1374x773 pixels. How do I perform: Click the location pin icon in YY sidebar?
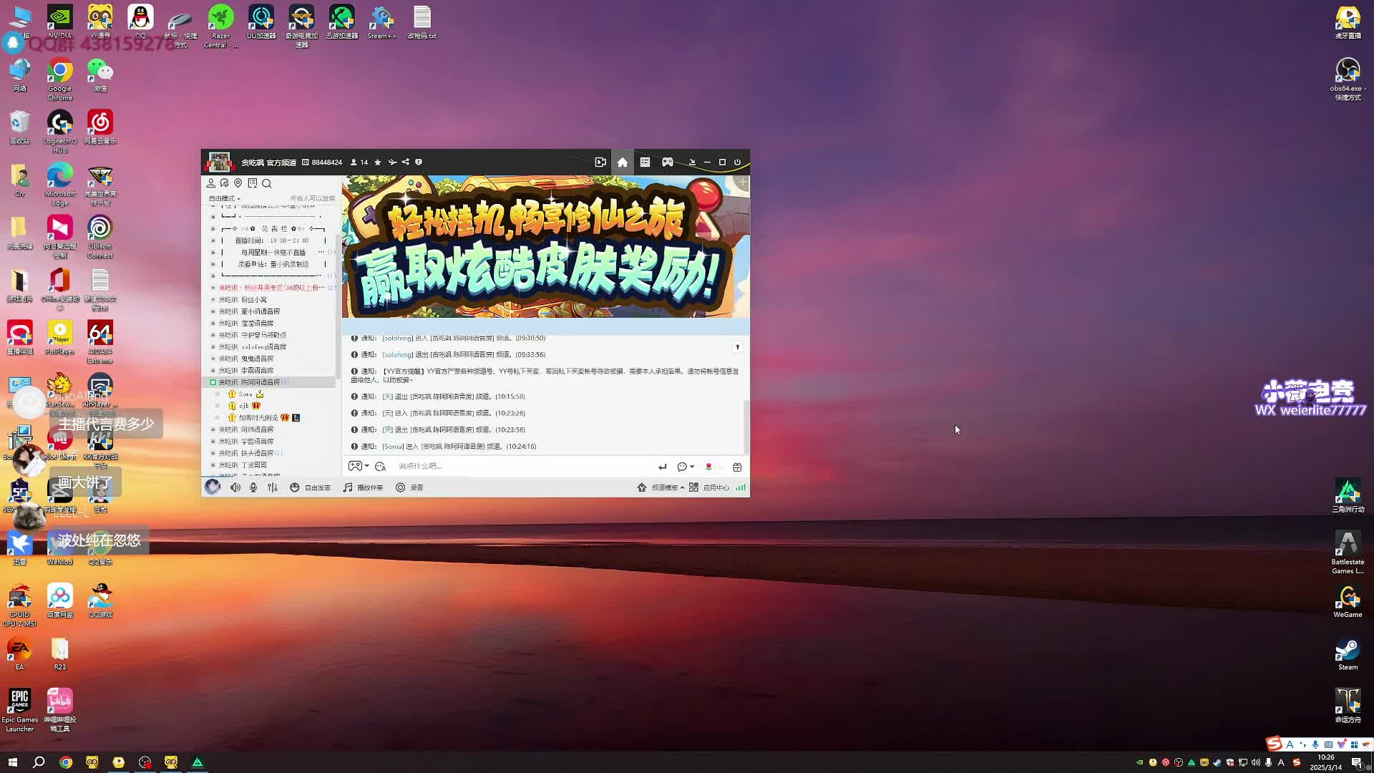click(x=238, y=183)
